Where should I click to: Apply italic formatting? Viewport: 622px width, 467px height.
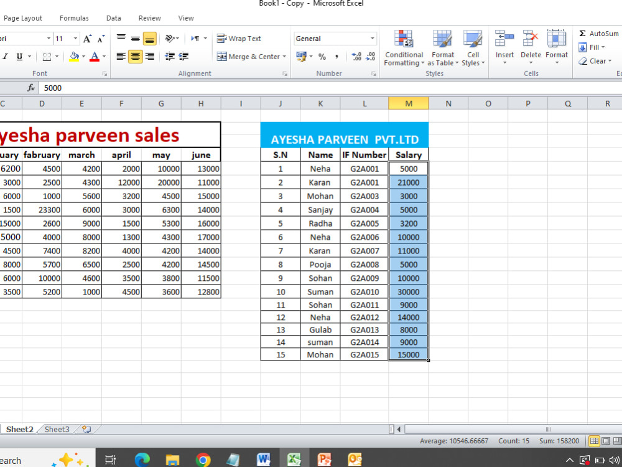point(5,57)
